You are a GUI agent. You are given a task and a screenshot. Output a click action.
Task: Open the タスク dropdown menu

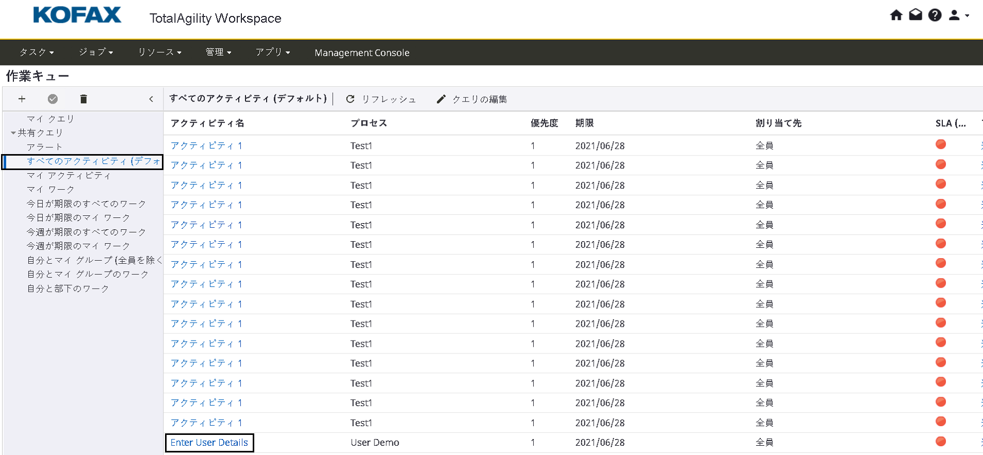coord(36,53)
